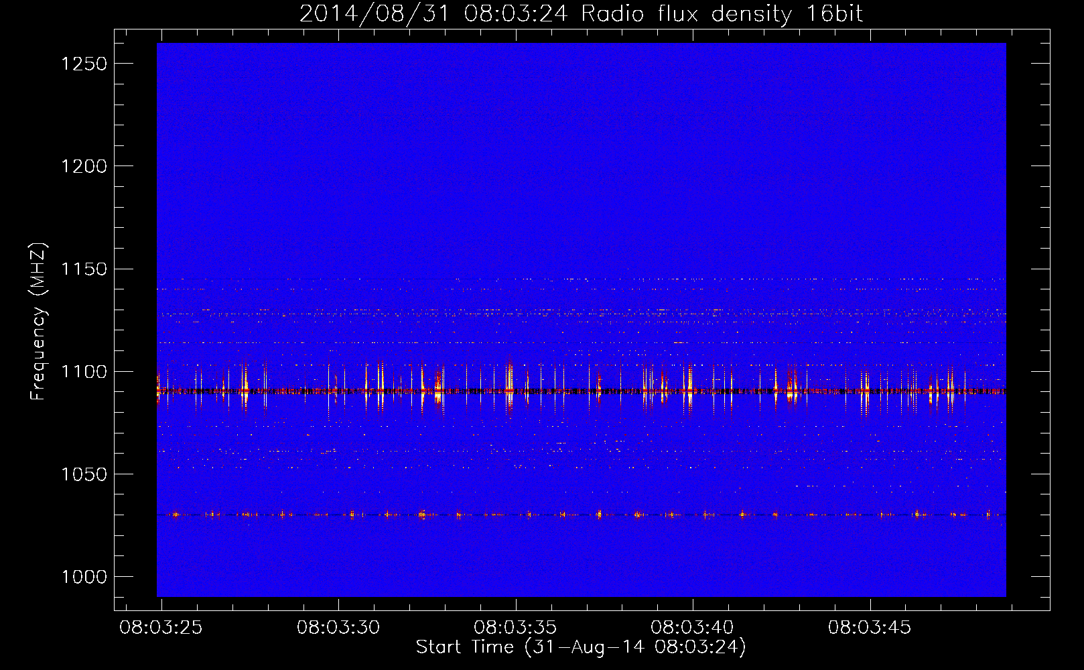Screen dimensions: 1084x670
Task: Click the 1250 frequency tick label
Action: pos(84,64)
